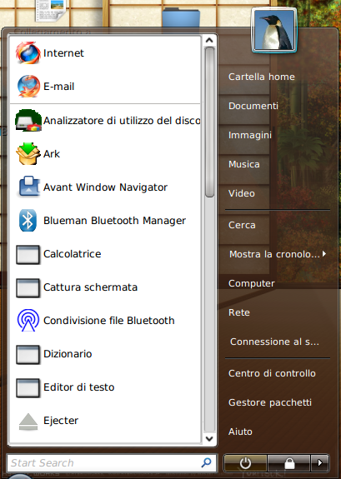Open the session options arrow beside lock
The width and height of the screenshot is (341, 479).
point(320,463)
